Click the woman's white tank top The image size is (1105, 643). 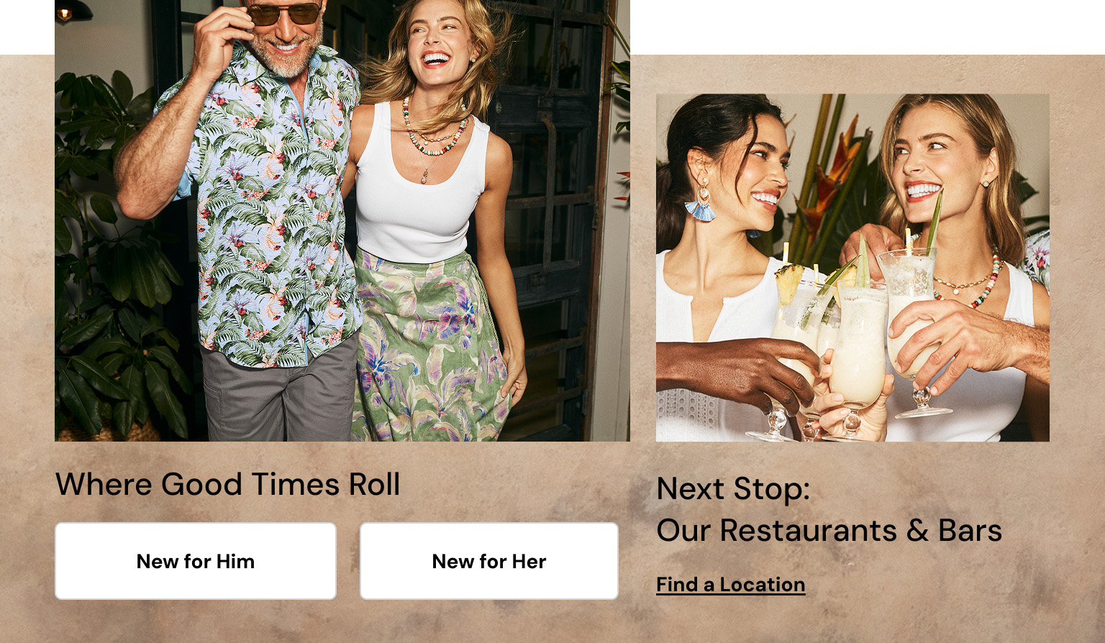[x=421, y=187]
